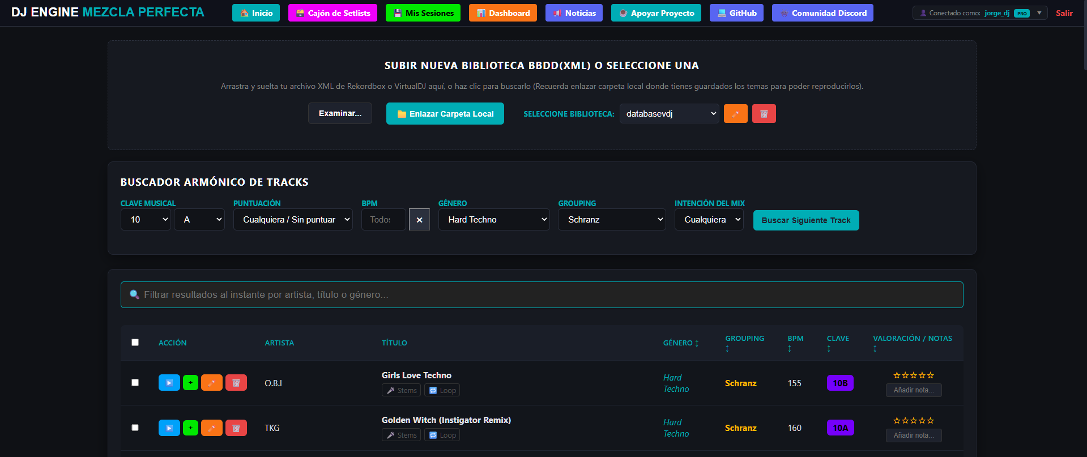The image size is (1087, 457).
Task: Rename the selected library with orange pencil
Action: (735, 114)
